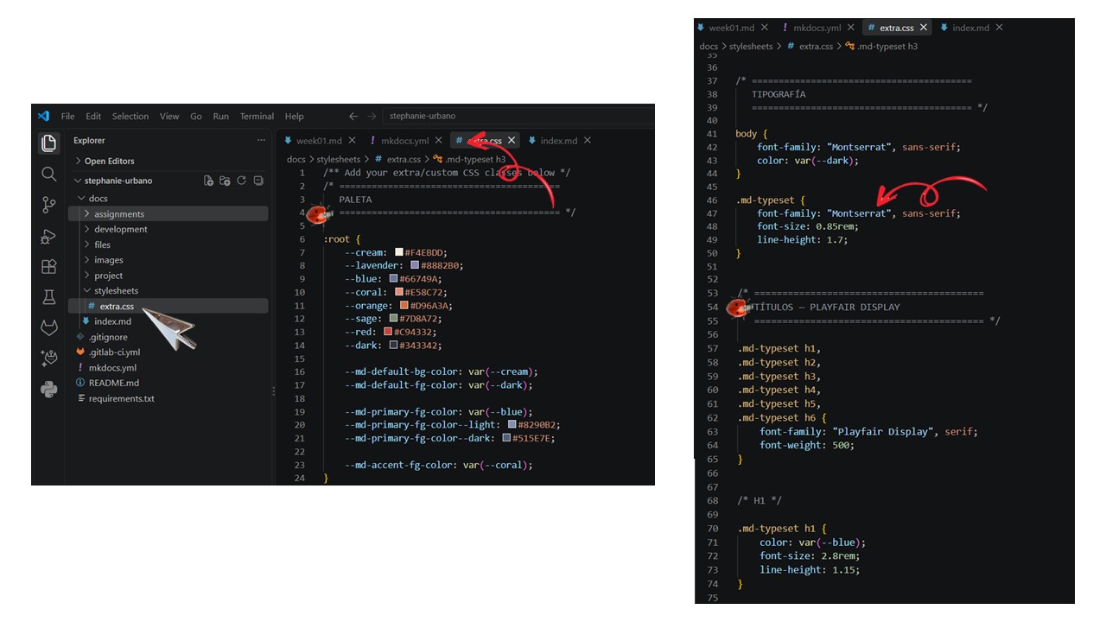Click the New File icon in Explorer
This screenshot has width=1106, height=622.
click(208, 181)
